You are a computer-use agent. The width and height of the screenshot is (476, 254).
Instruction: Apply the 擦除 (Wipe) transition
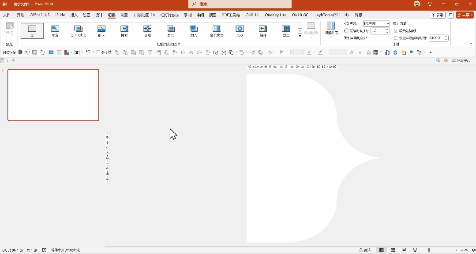[124, 31]
